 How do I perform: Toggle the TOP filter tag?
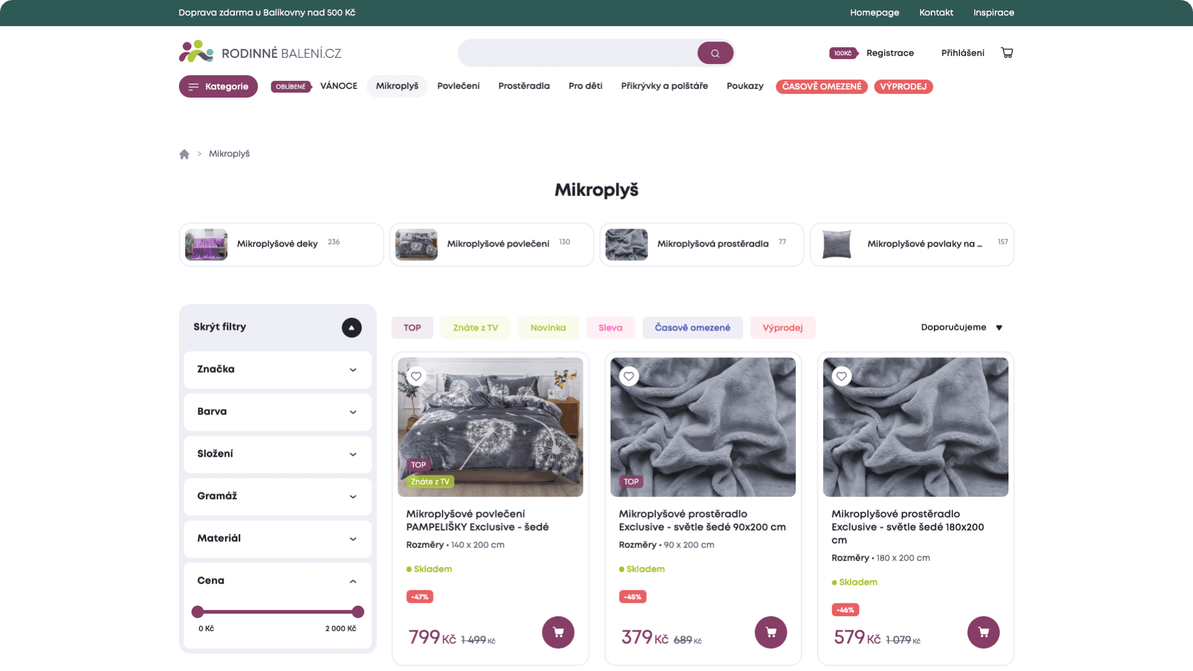[412, 327]
